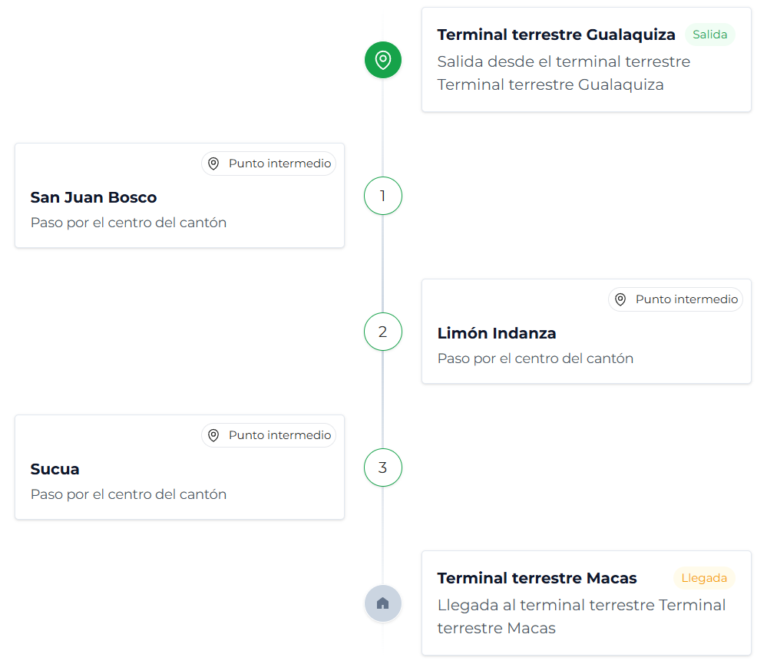Click the Gualaquiza departure description text
The image size is (767, 664).
(x=564, y=73)
